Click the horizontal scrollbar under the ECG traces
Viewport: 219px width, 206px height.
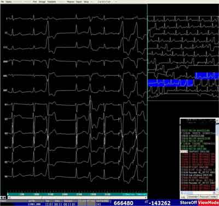[77, 197]
